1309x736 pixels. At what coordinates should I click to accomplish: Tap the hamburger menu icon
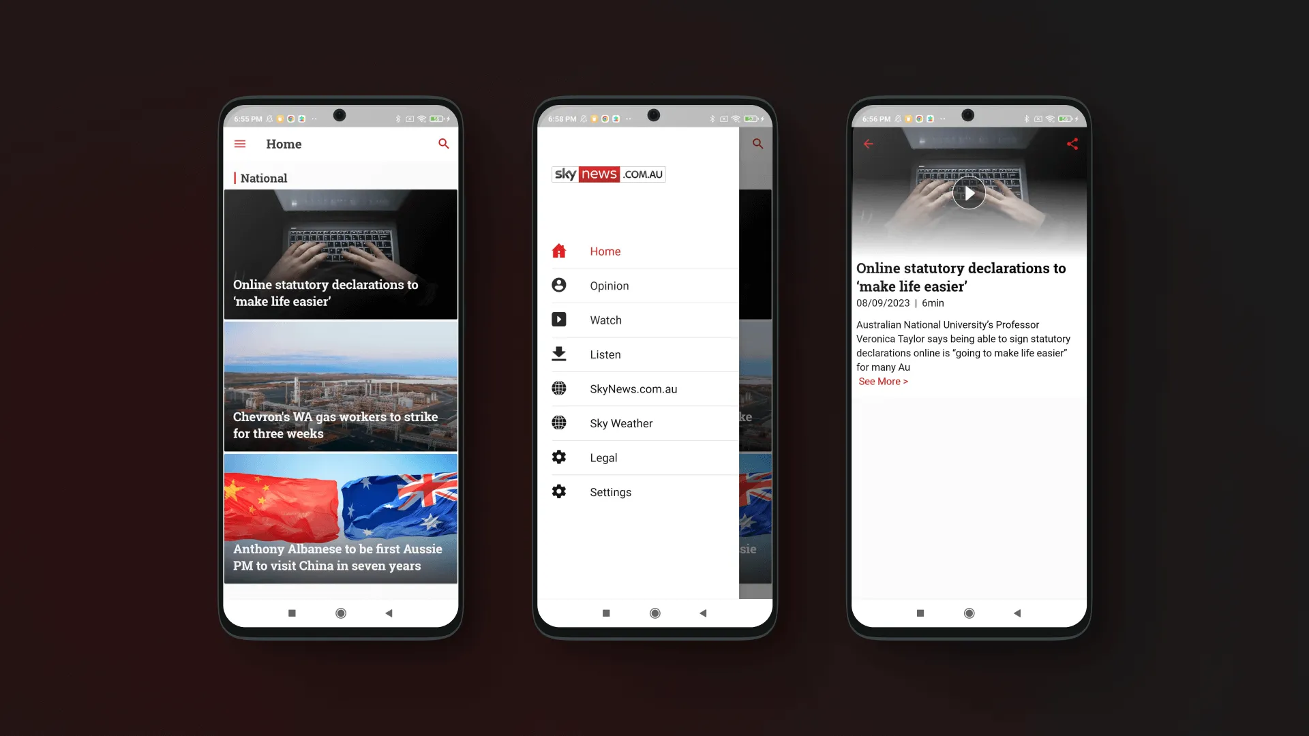click(x=240, y=143)
